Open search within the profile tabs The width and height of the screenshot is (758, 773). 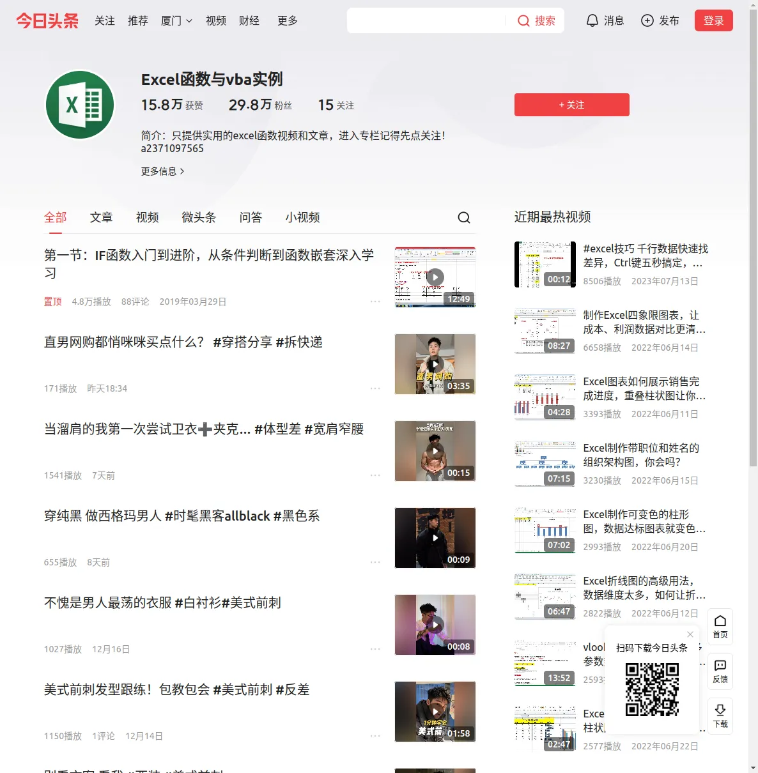464,218
